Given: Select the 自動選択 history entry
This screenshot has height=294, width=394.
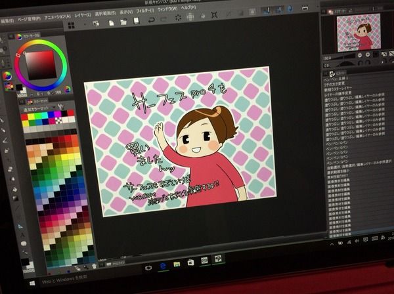Looking at the screenshot, I should tap(359, 165).
